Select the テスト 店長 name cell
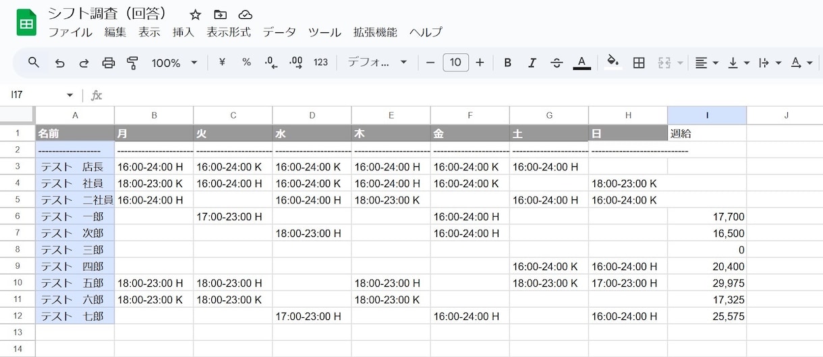The width and height of the screenshot is (823, 357). click(x=75, y=166)
